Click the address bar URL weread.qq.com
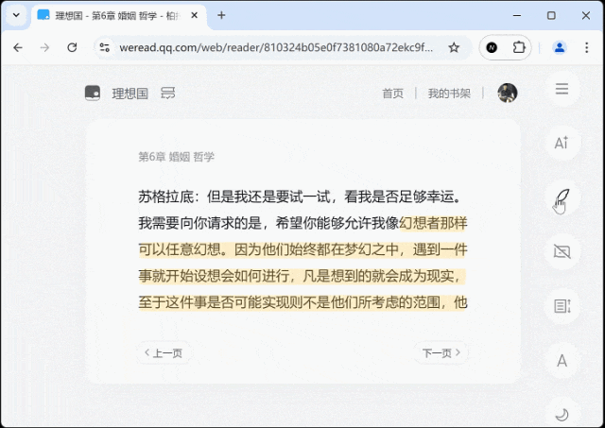 276,47
